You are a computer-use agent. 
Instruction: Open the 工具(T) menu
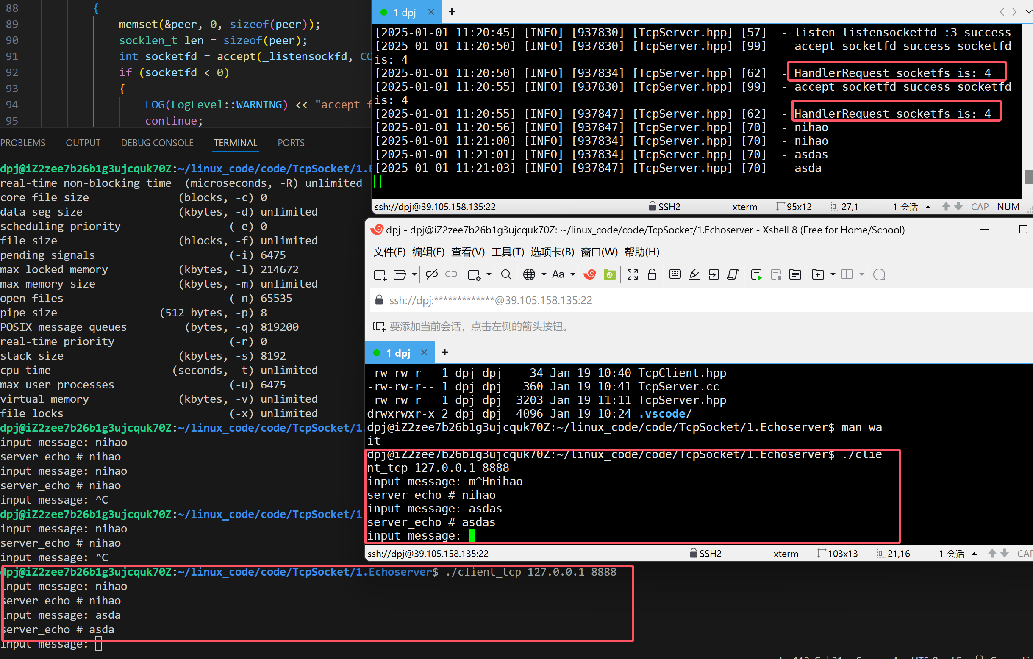[x=508, y=252]
